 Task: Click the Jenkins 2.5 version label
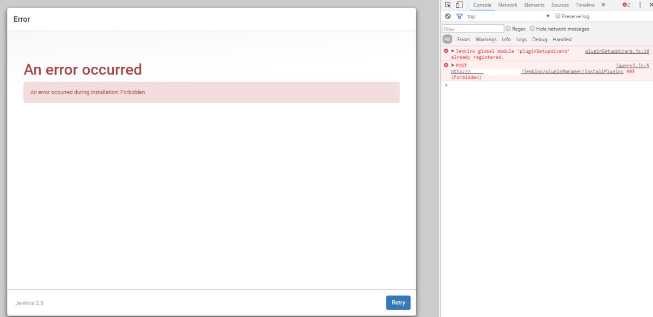[29, 303]
